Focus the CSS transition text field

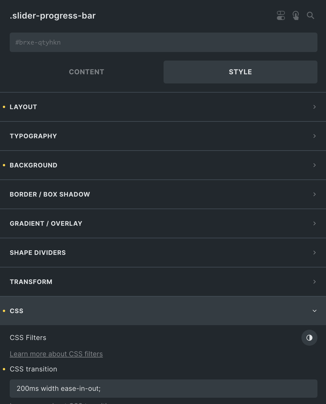[163, 389]
